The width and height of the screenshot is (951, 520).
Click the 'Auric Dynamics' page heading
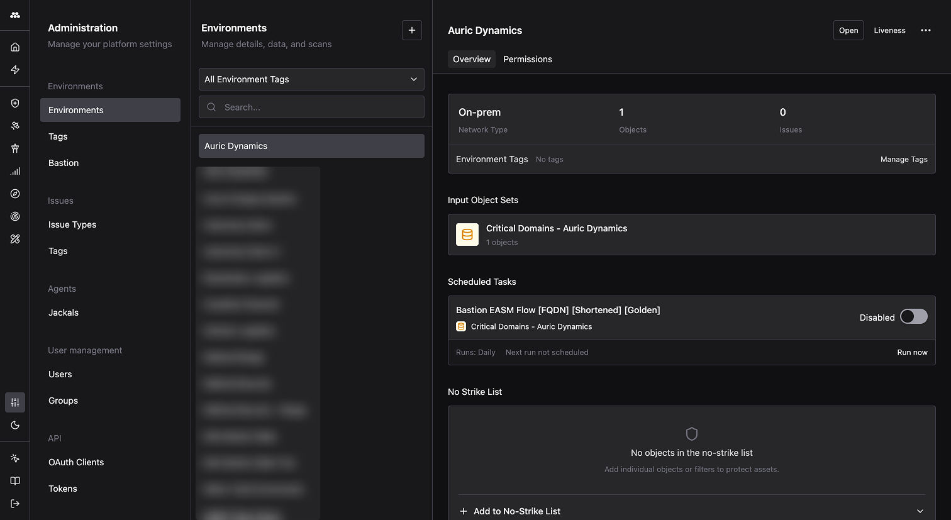485,30
